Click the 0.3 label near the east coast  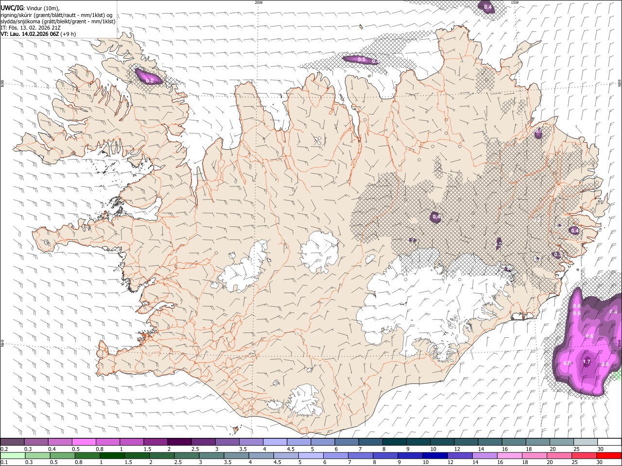click(x=557, y=255)
